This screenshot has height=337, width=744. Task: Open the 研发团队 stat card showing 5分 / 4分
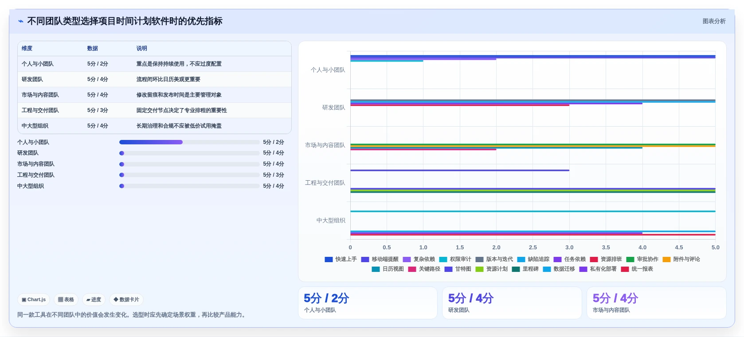tap(512, 303)
